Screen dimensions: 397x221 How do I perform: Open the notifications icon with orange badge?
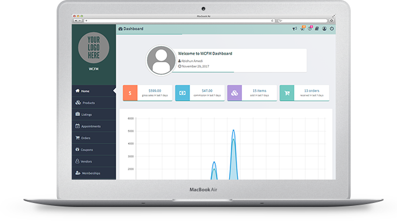(x=303, y=29)
